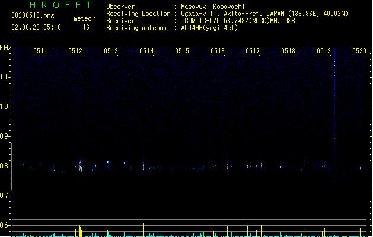
Task: Click the Receiver label
Action: [x=120, y=21]
